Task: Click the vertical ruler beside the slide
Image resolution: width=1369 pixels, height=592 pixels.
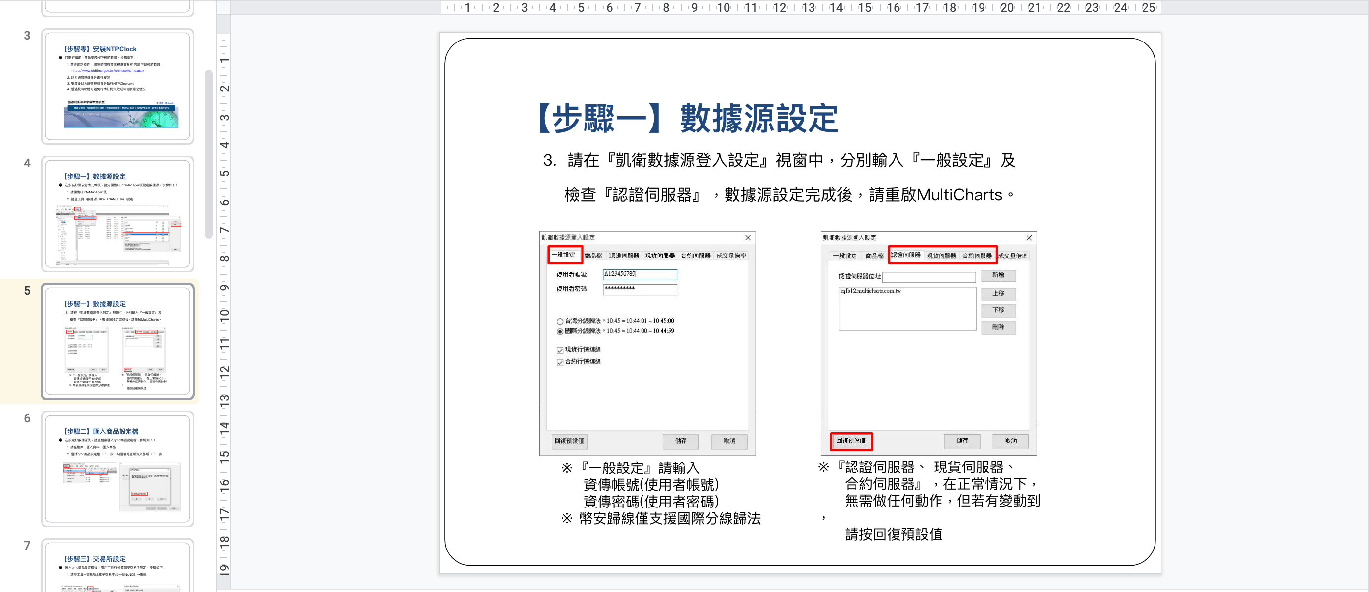Action: click(224, 303)
